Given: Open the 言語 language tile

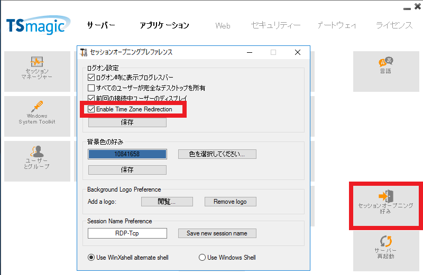Looking at the screenshot, I should [x=386, y=71].
